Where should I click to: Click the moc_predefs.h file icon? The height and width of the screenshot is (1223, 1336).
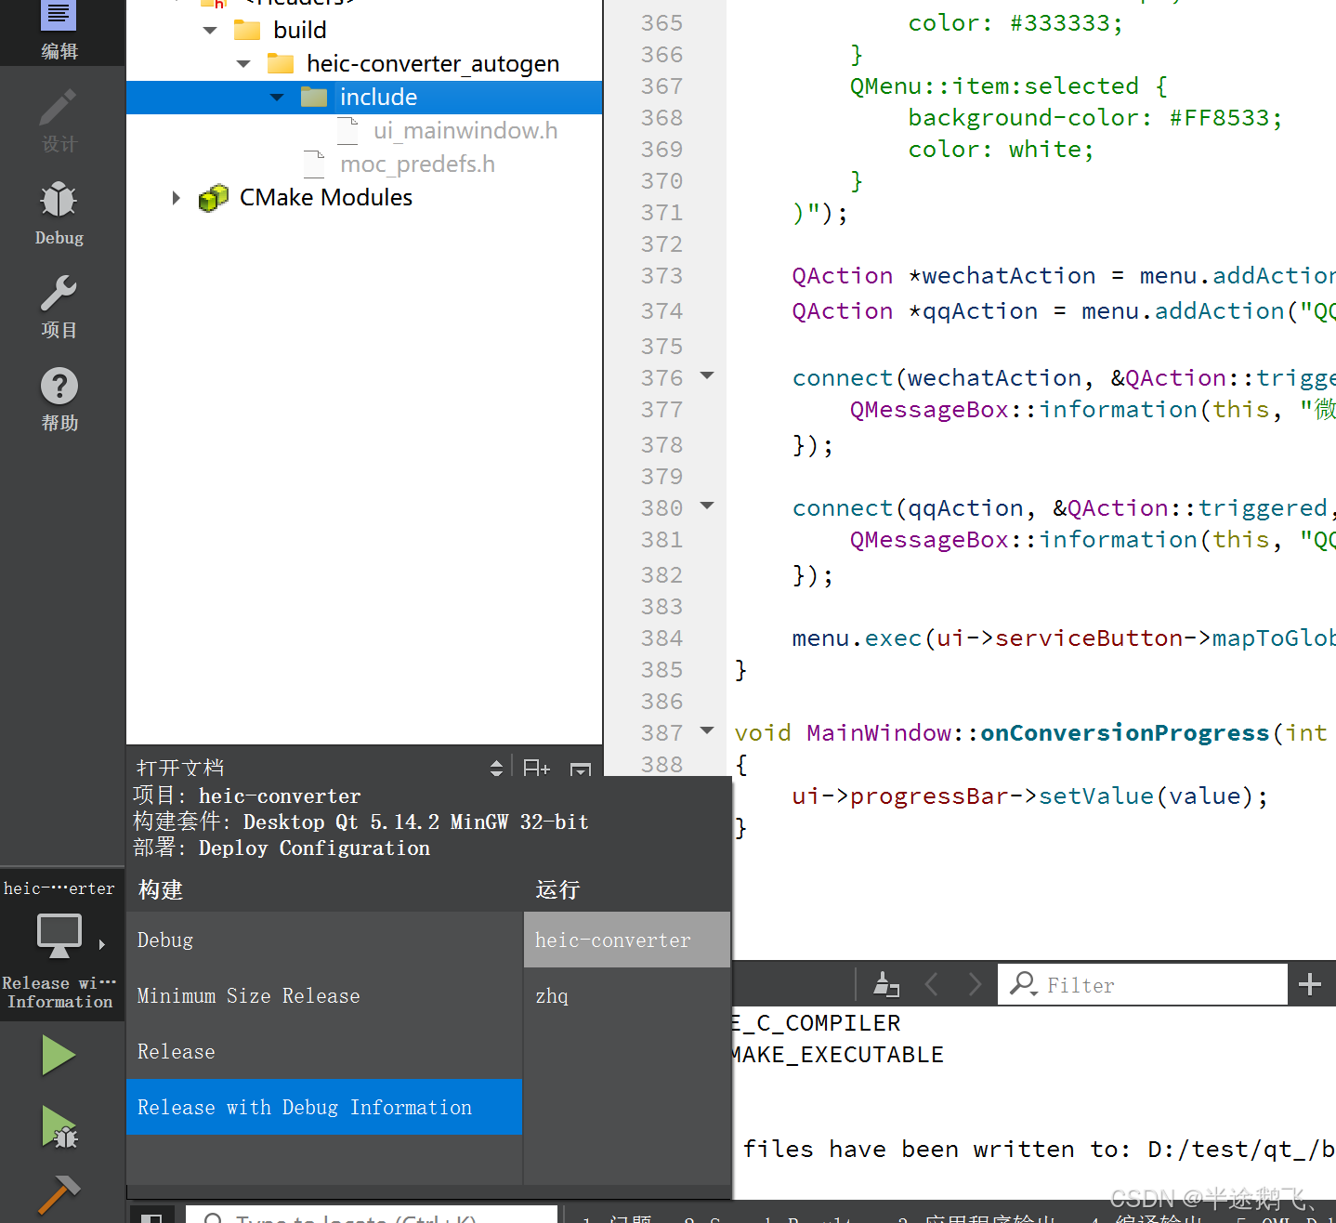pos(315,164)
